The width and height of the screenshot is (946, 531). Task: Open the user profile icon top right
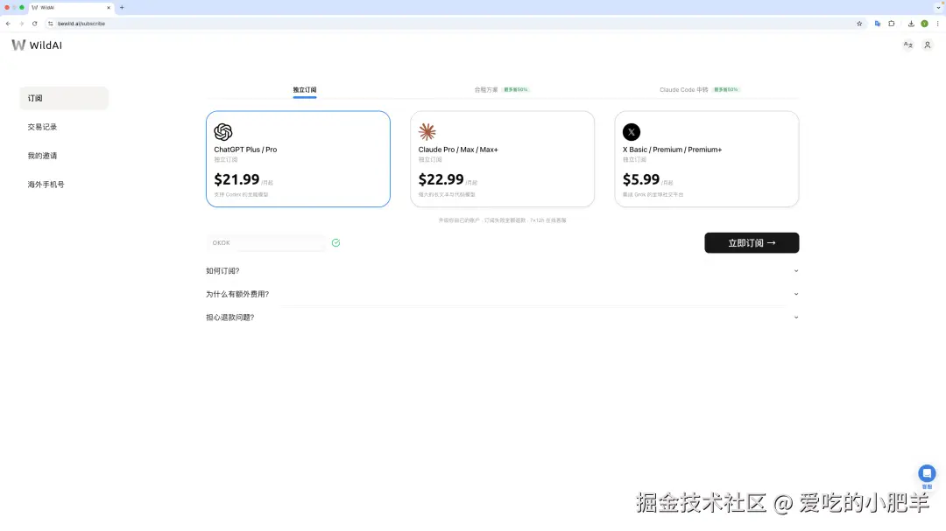[x=928, y=45]
